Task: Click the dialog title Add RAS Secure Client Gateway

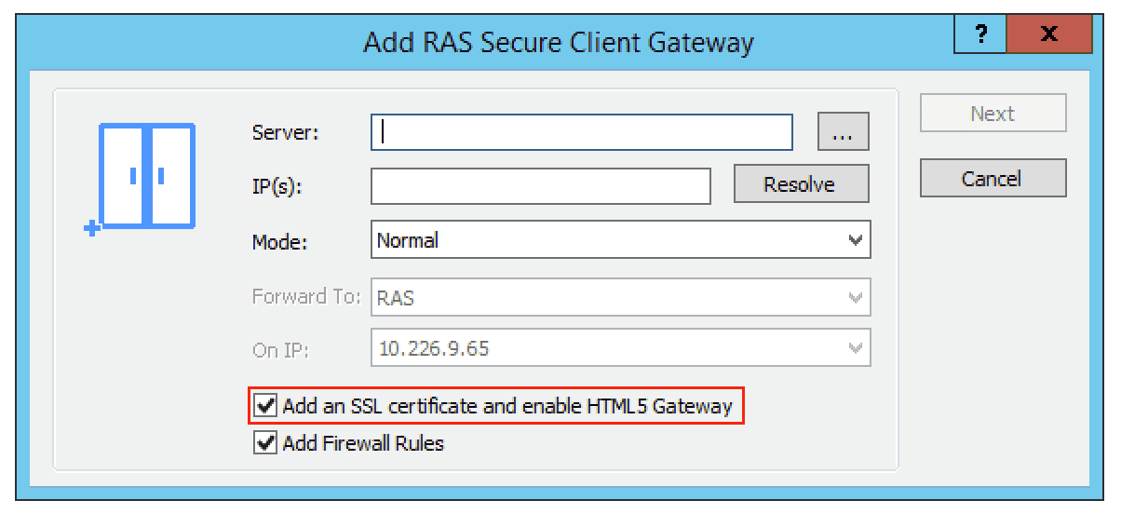Action: [559, 42]
